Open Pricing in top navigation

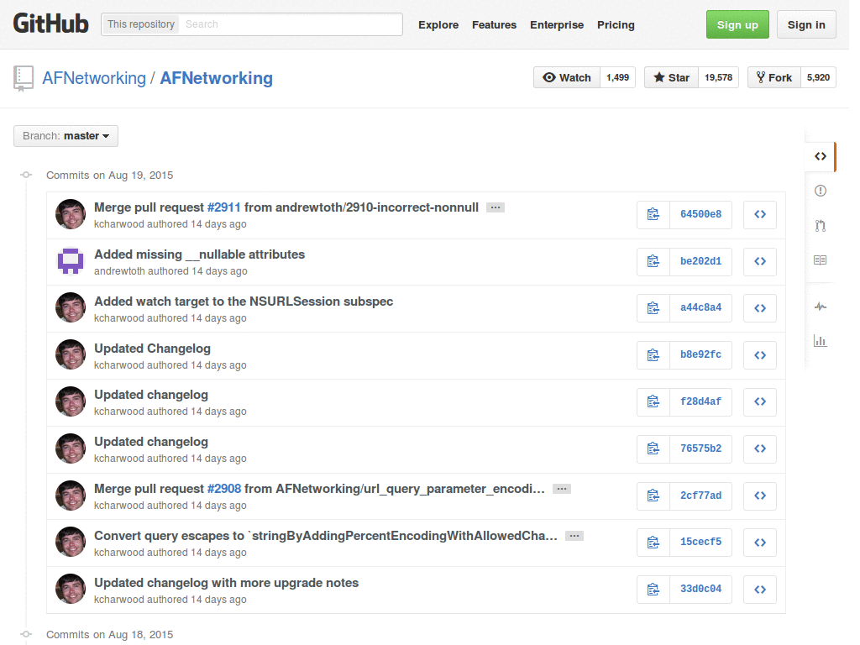616,24
